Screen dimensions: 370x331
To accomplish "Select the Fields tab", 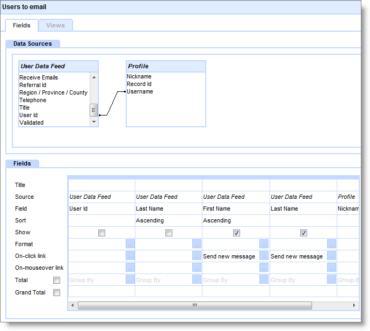I will [21, 25].
